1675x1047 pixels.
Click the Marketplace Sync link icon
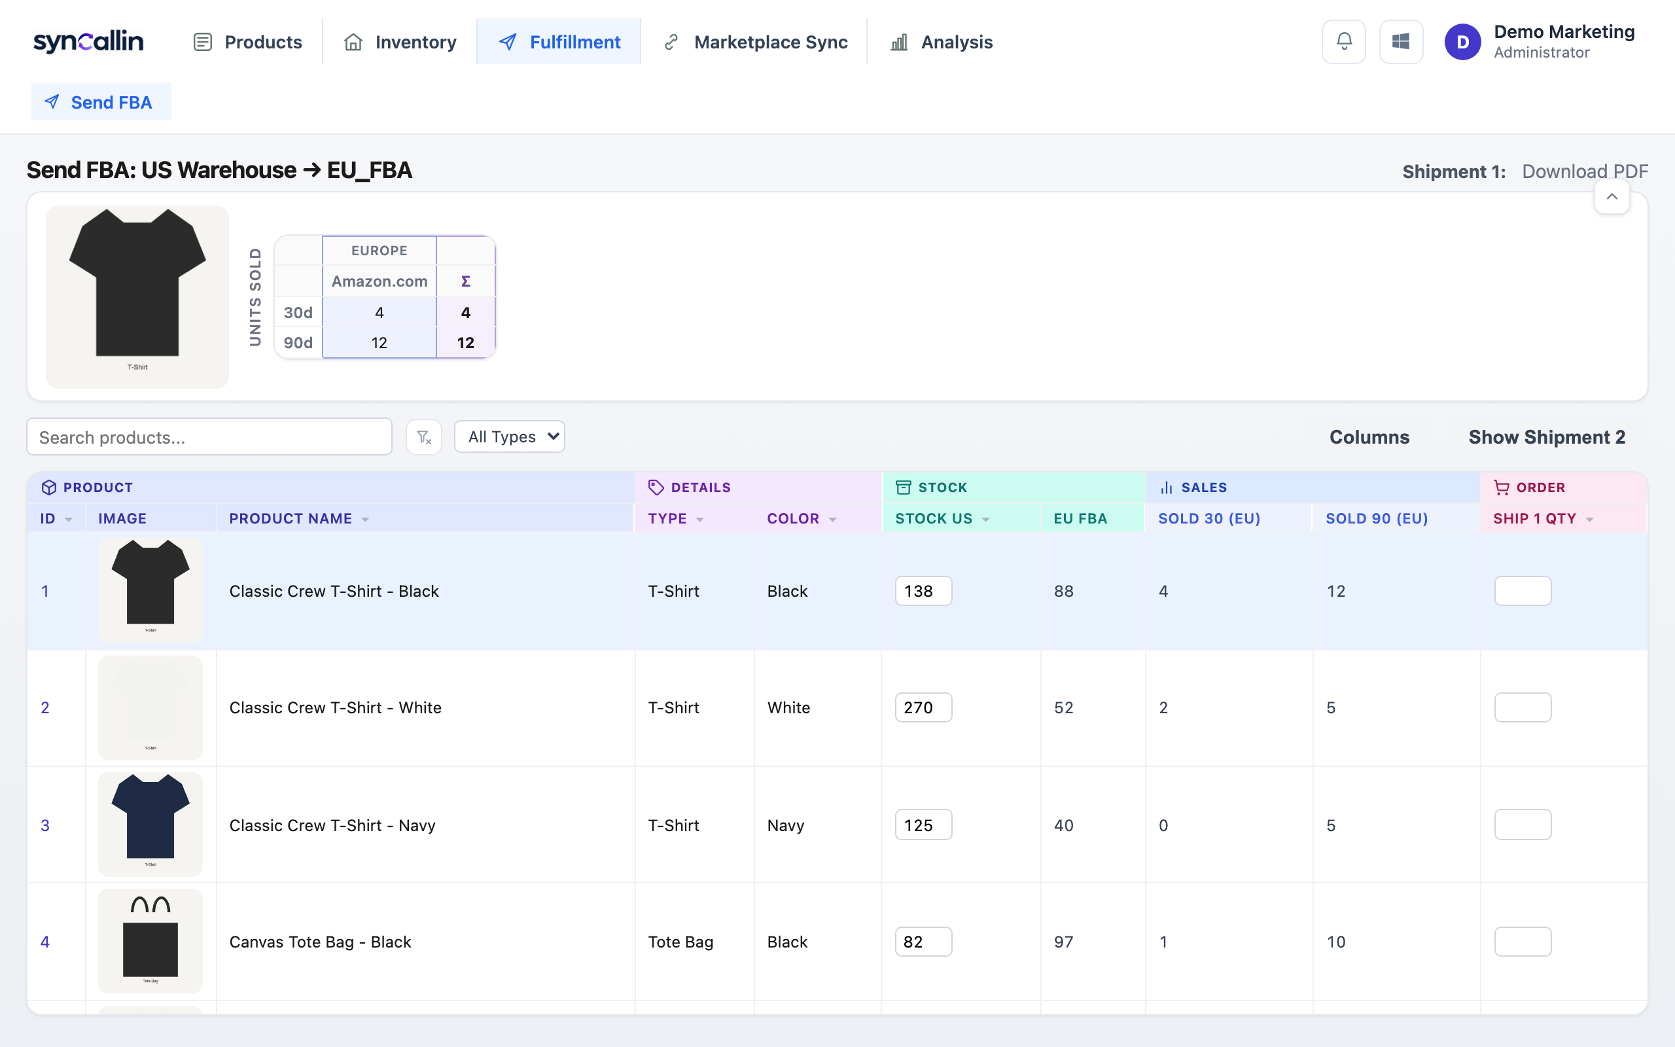pyautogui.click(x=671, y=43)
